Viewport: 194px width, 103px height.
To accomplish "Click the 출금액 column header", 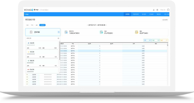I will tap(111, 44).
